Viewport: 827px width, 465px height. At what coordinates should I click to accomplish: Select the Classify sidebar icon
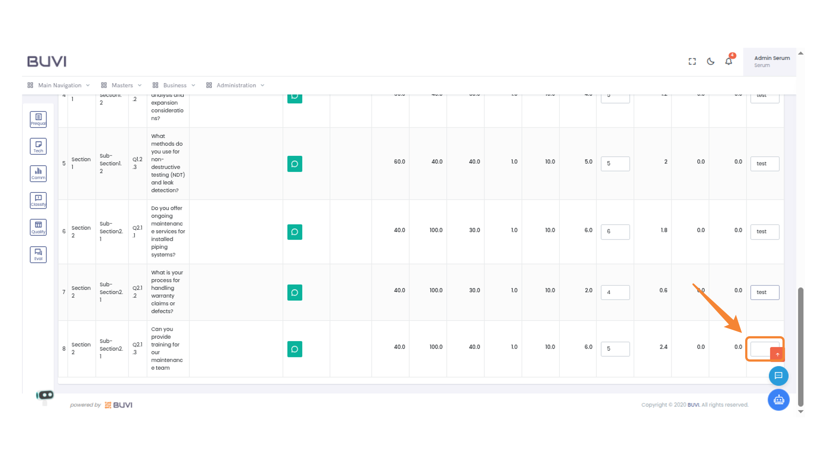38,200
